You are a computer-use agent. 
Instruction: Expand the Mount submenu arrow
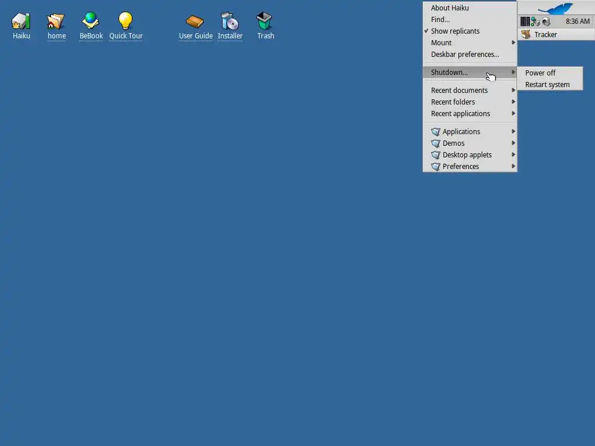coord(513,42)
